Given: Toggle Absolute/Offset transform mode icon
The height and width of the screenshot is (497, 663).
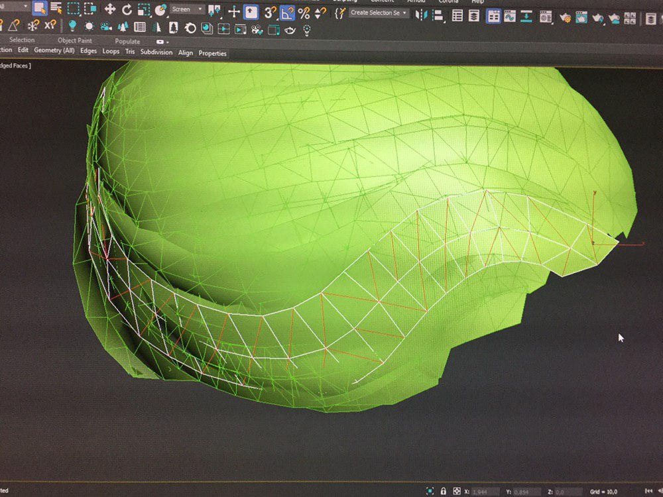Looking at the screenshot, I should pyautogui.click(x=457, y=491).
